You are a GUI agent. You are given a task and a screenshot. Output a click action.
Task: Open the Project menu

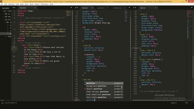coord(37,4)
